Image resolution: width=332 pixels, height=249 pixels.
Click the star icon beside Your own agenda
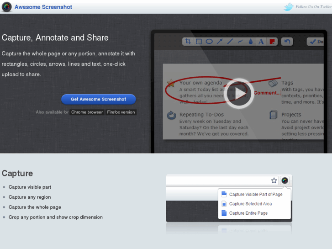click(171, 83)
